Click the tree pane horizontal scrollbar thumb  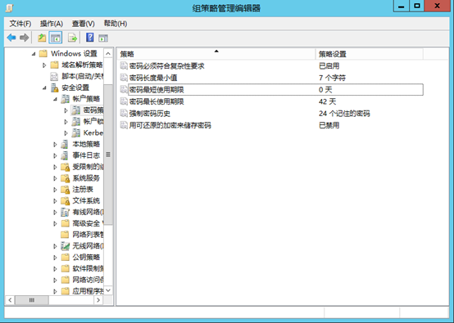[x=32, y=300]
